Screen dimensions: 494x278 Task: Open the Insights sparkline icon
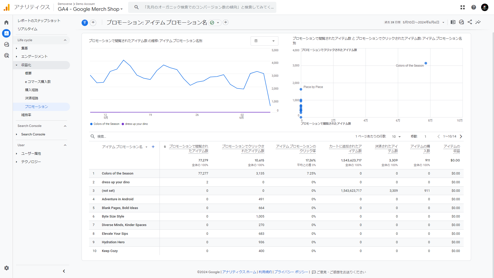(478, 22)
